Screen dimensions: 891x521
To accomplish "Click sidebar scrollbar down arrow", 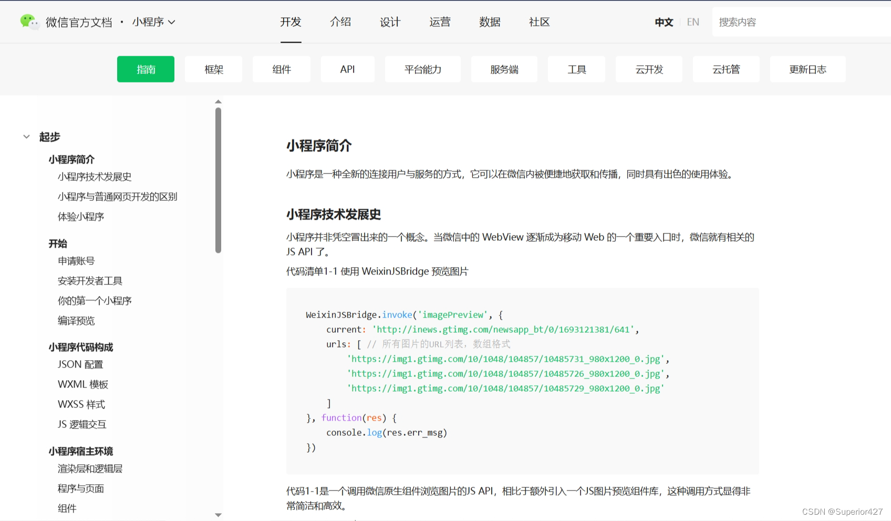I will pos(218,515).
